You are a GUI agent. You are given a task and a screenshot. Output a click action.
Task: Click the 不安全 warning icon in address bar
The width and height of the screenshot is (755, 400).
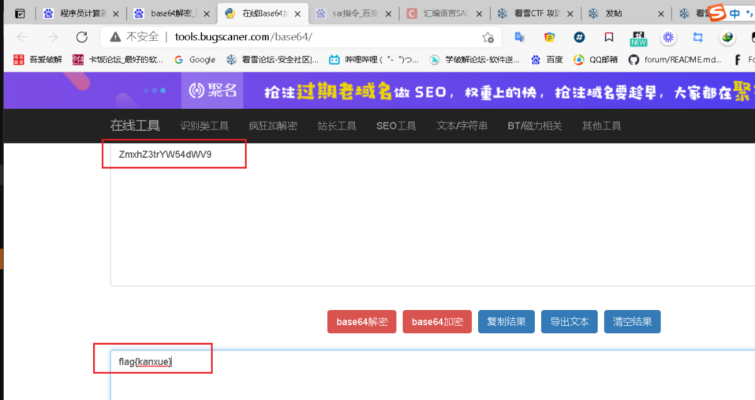[x=116, y=37]
